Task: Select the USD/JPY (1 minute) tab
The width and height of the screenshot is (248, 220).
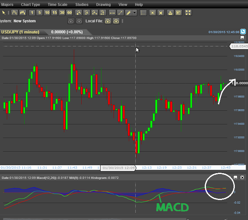Action: (20, 32)
